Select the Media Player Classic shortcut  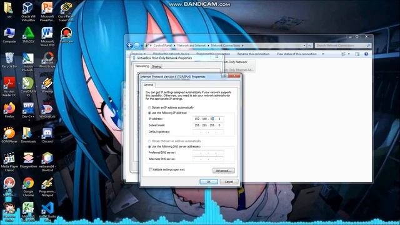[x=9, y=162]
